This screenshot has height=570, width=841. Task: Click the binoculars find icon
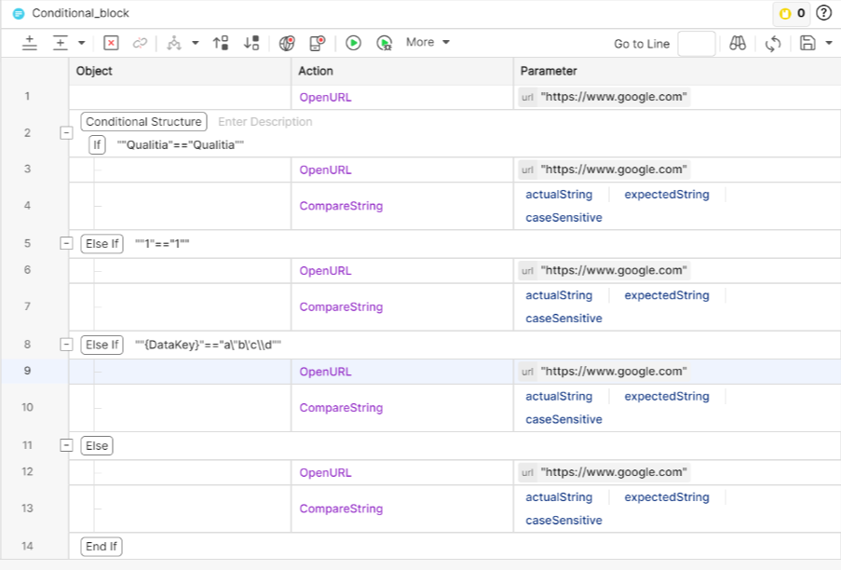(x=738, y=43)
